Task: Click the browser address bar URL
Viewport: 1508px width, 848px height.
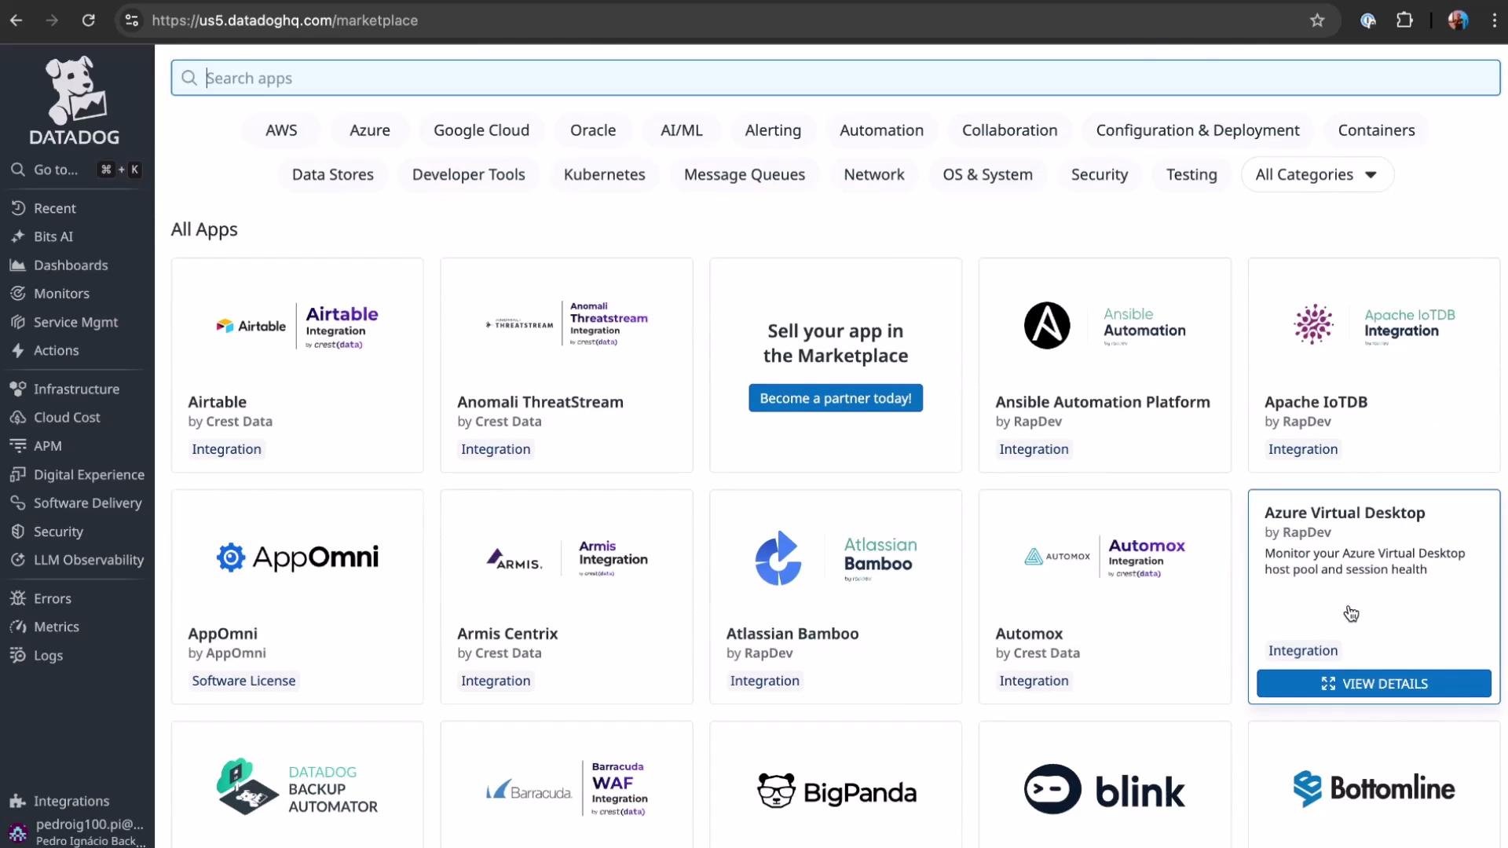Action: [x=284, y=20]
